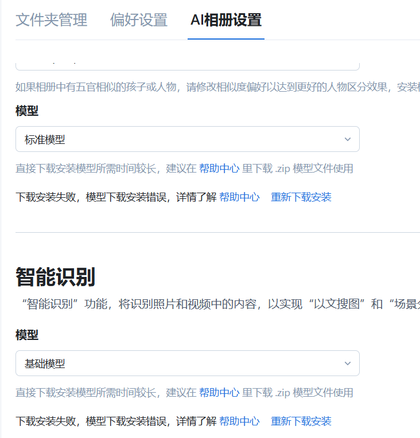Open the 偏好设置 tab
The width and height of the screenshot is (420, 438).
pyautogui.click(x=139, y=20)
